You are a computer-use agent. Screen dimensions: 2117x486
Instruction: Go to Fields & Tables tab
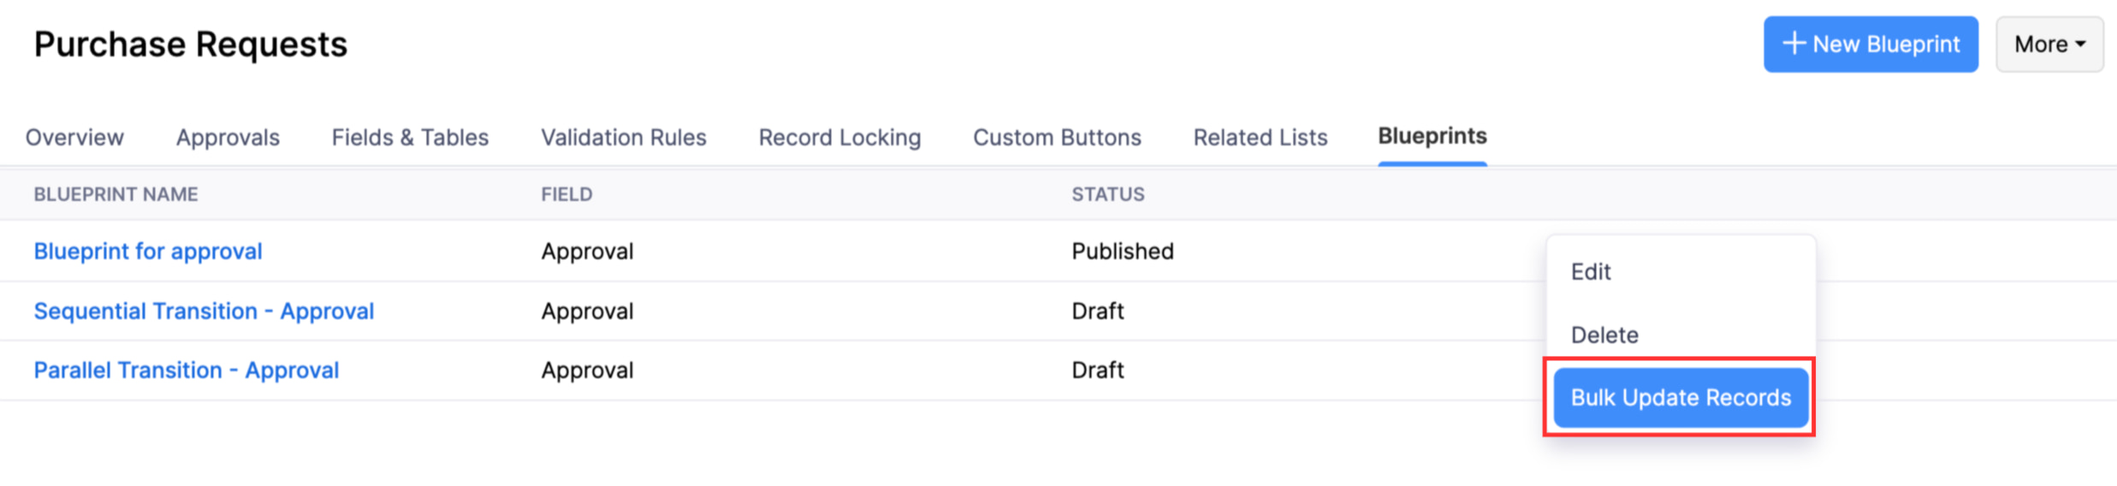coord(410,137)
